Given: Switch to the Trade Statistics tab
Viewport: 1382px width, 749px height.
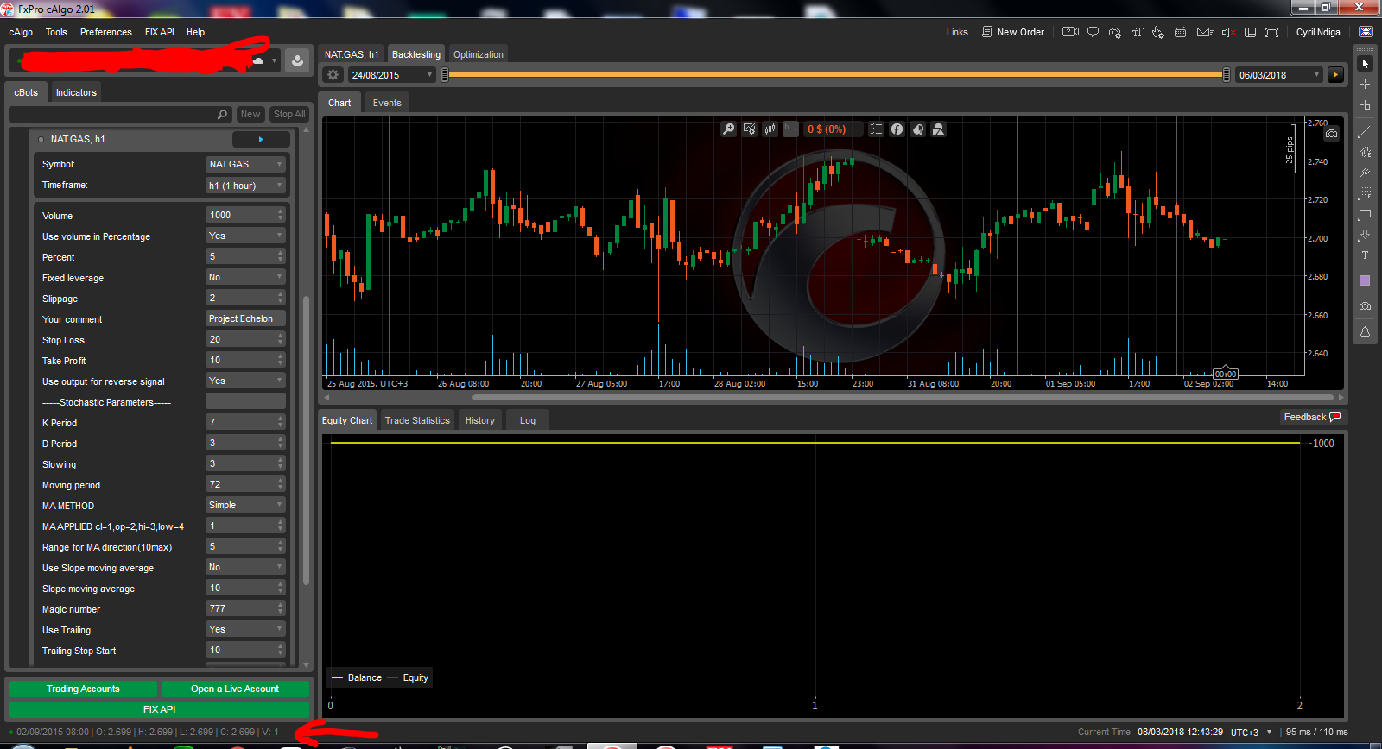Looking at the screenshot, I should coord(417,420).
